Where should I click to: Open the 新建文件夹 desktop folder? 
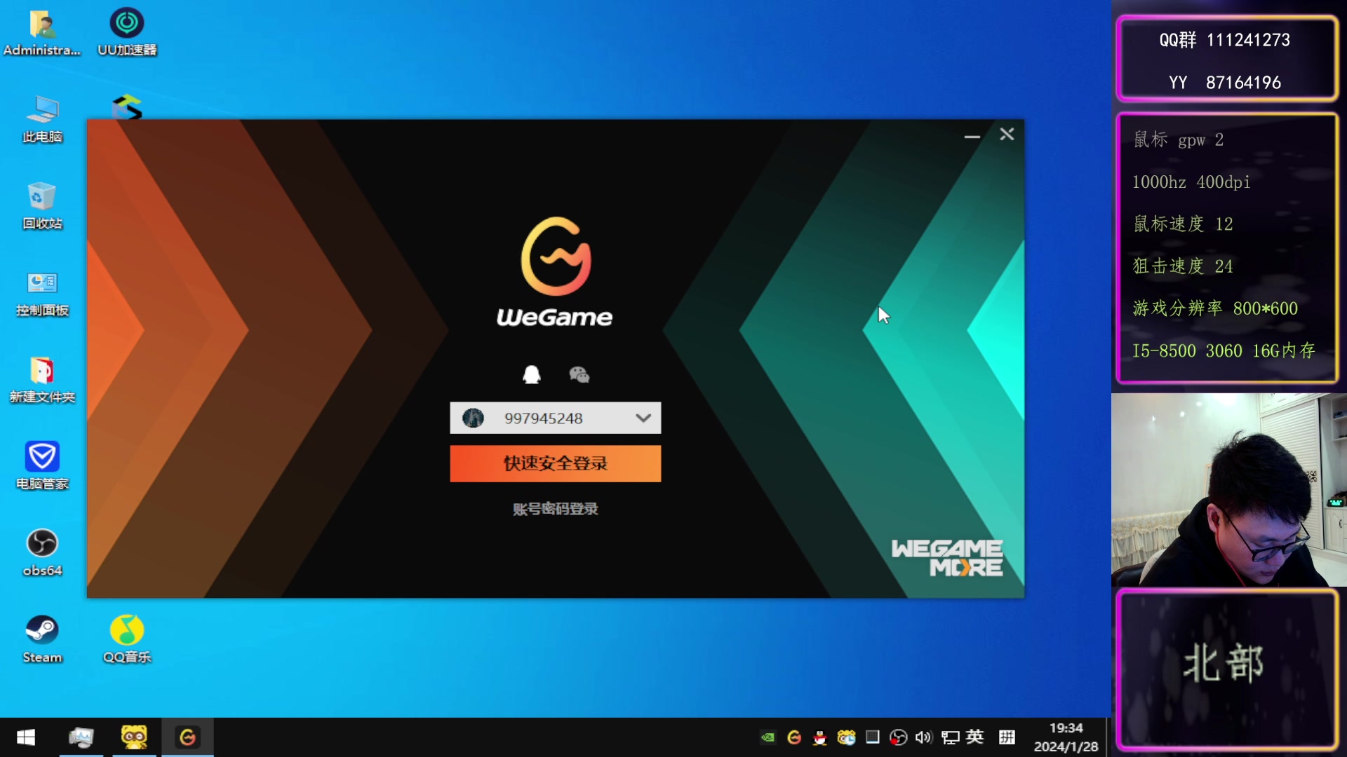click(x=42, y=380)
